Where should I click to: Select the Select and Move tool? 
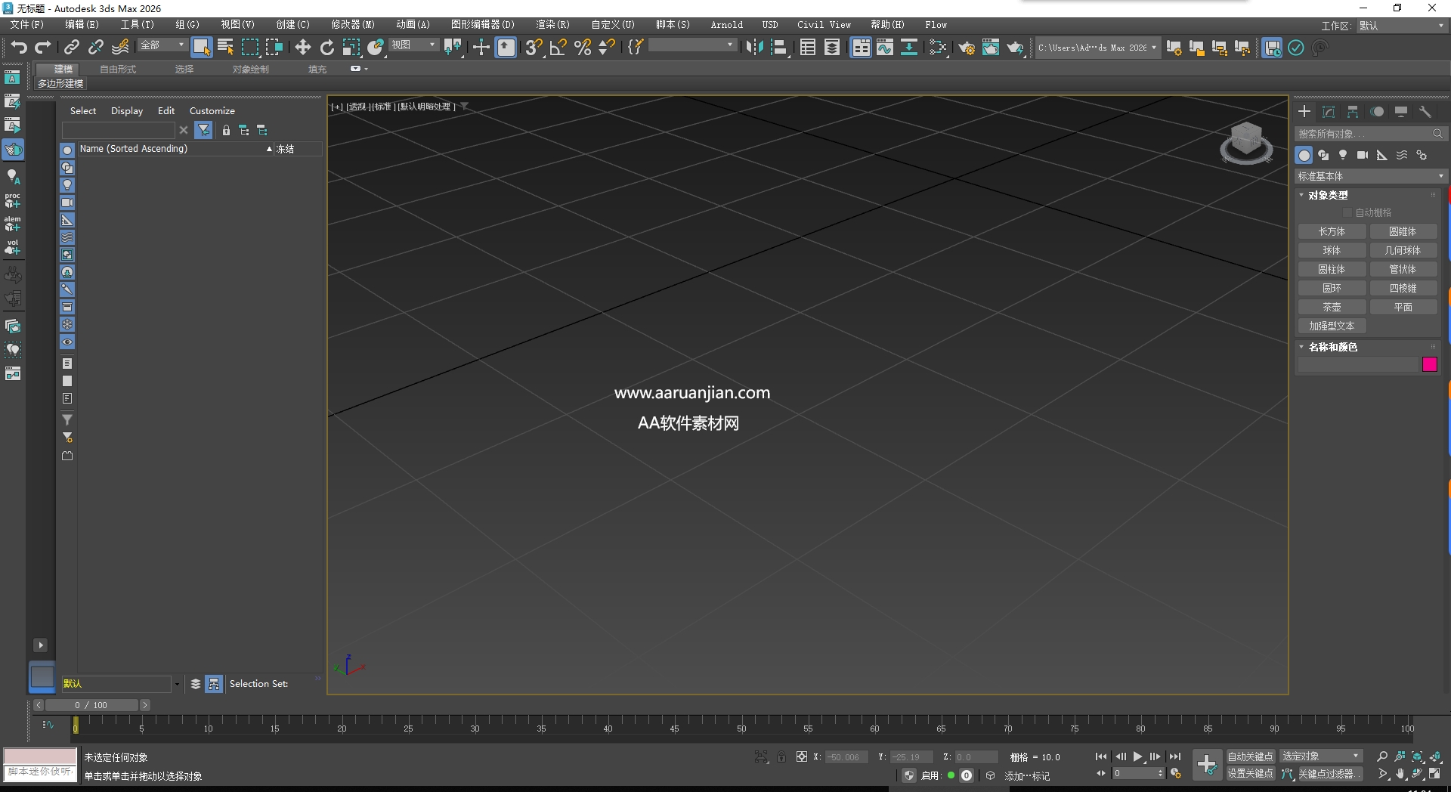tap(302, 48)
